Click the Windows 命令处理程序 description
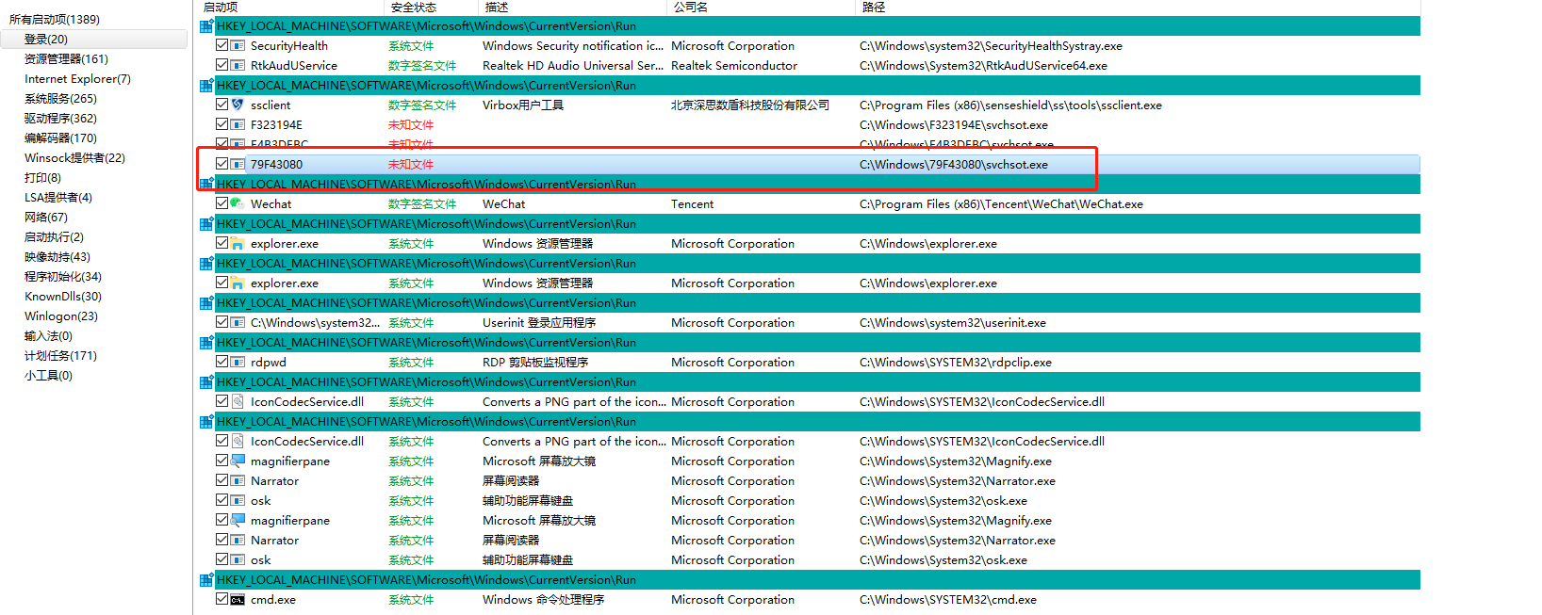 coord(543,599)
